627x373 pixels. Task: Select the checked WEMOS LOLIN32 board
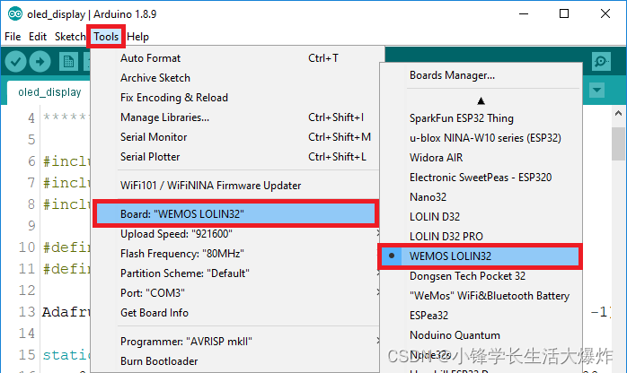pyautogui.click(x=480, y=256)
